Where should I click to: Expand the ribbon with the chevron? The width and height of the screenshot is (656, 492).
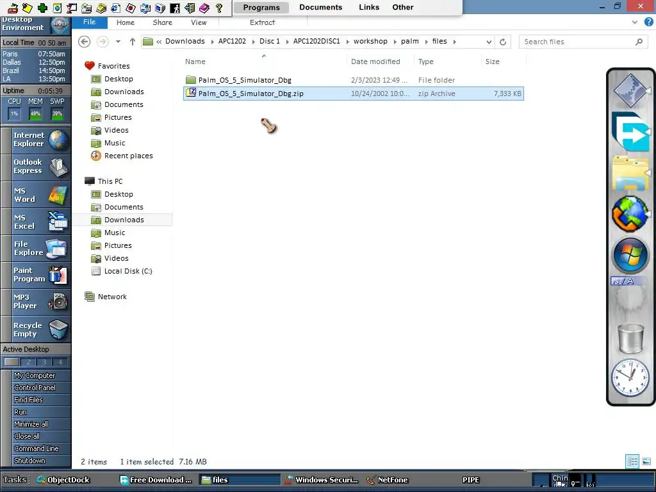(x=635, y=22)
